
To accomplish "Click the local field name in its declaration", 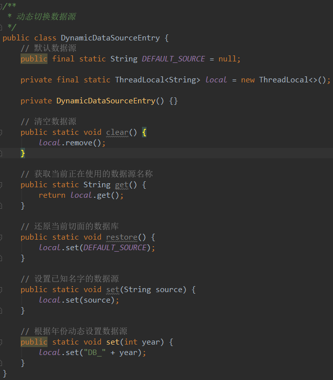I will [x=216, y=80].
